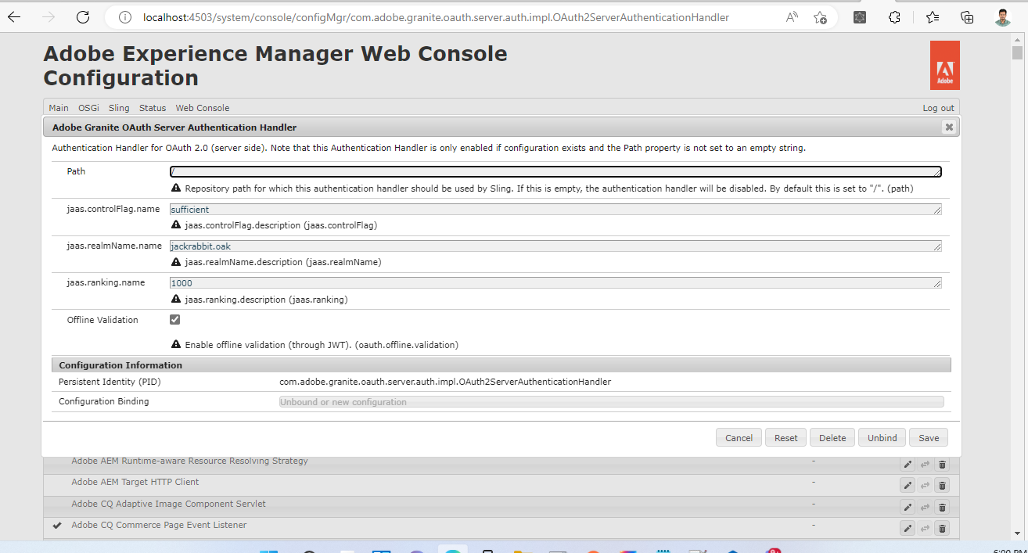Image resolution: width=1028 pixels, height=553 pixels.
Task: Click the Log out link
Action: coord(938,108)
